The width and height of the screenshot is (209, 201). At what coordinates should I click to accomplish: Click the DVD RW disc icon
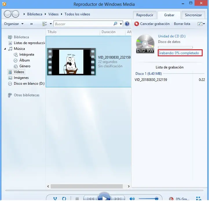145,44
